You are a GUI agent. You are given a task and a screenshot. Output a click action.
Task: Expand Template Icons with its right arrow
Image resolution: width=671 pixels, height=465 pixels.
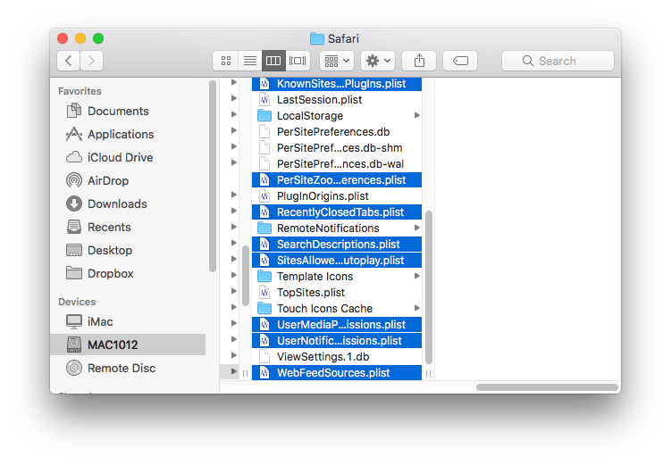tap(416, 276)
